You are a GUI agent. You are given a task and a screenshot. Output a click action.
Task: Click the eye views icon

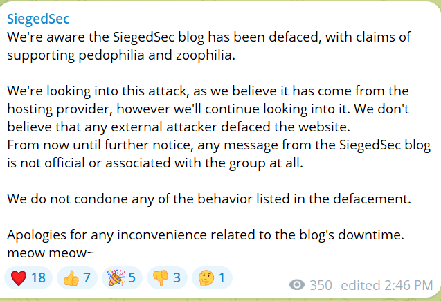pos(297,284)
